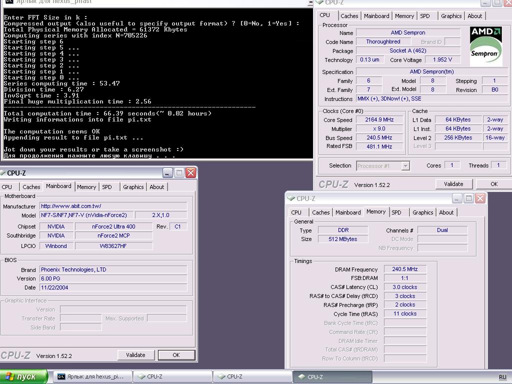This screenshot has width=512, height=384.
Task: Click the Cycle Time 11 clocks value
Action: (x=405, y=314)
